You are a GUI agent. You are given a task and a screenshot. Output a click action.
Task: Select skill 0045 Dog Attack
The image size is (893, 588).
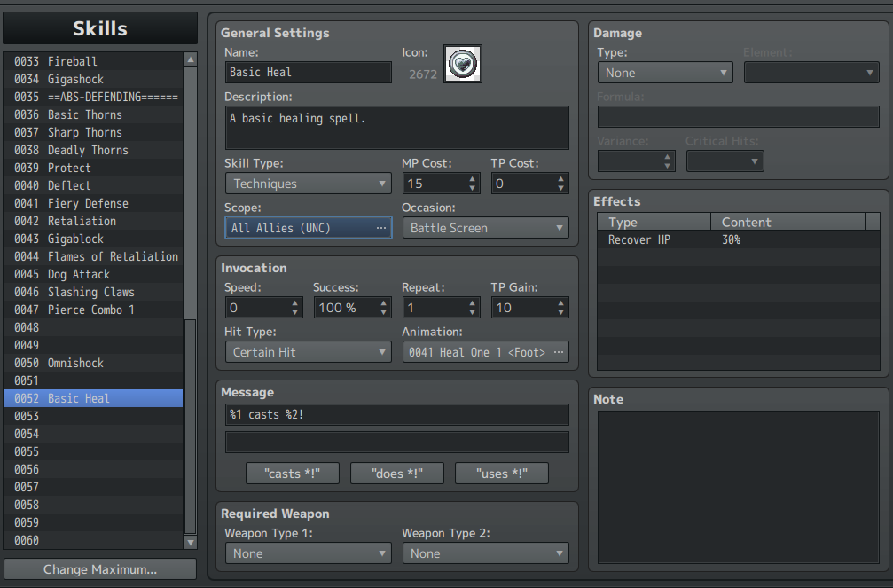click(93, 274)
